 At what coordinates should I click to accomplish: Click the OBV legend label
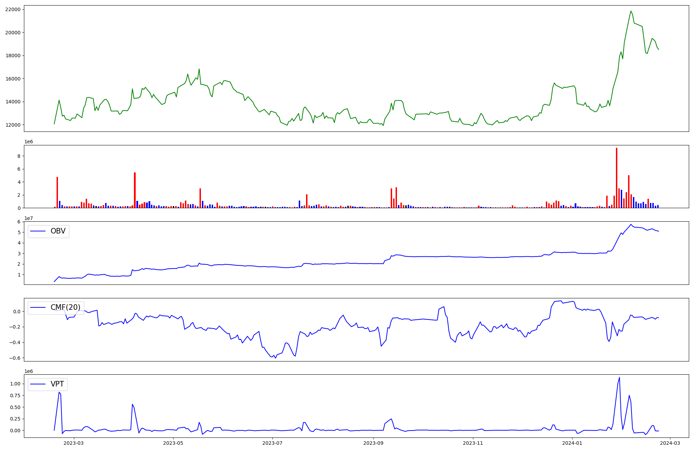coord(58,231)
